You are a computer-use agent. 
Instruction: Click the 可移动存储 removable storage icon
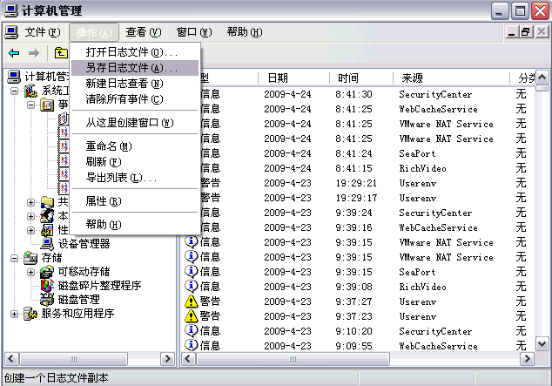48,272
